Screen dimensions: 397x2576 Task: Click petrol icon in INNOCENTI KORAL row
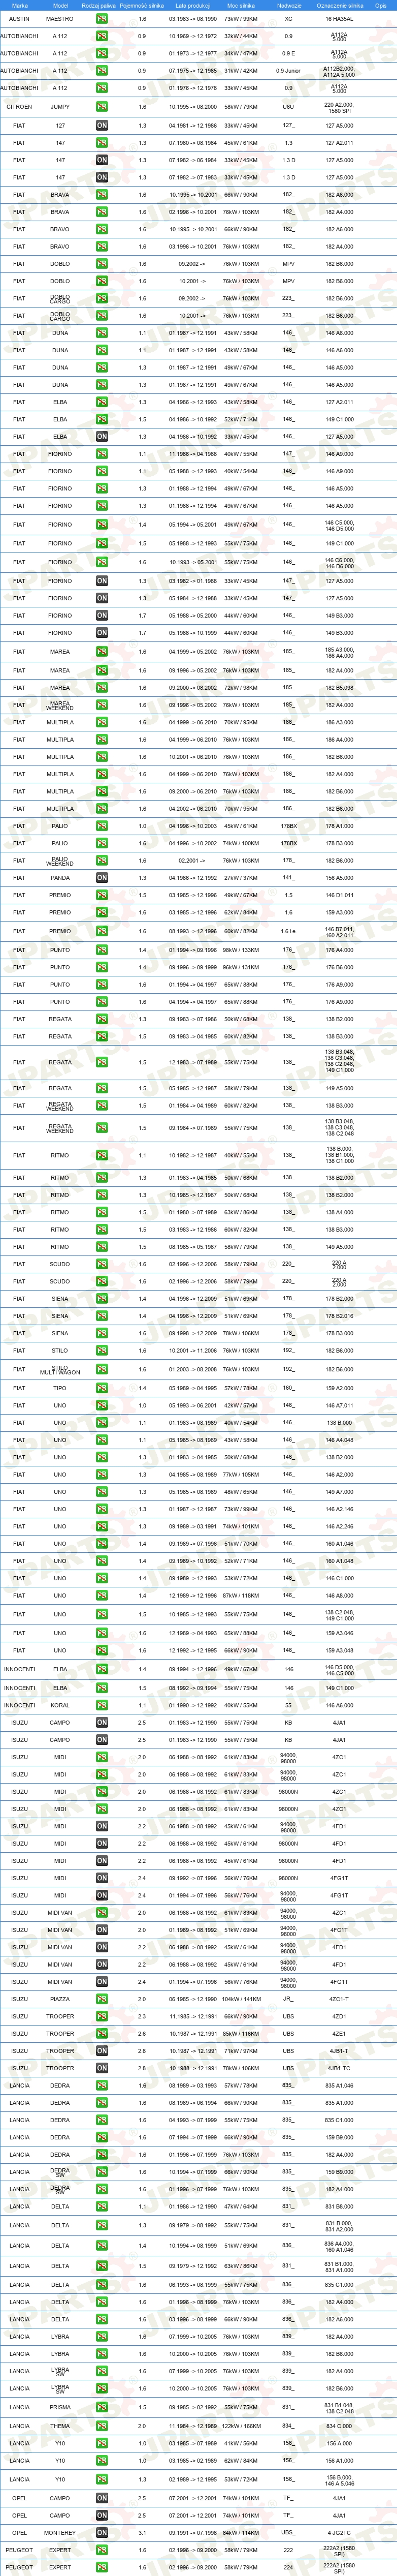[x=102, y=1706]
